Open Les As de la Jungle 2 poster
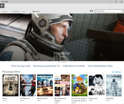 pos(80,85)
